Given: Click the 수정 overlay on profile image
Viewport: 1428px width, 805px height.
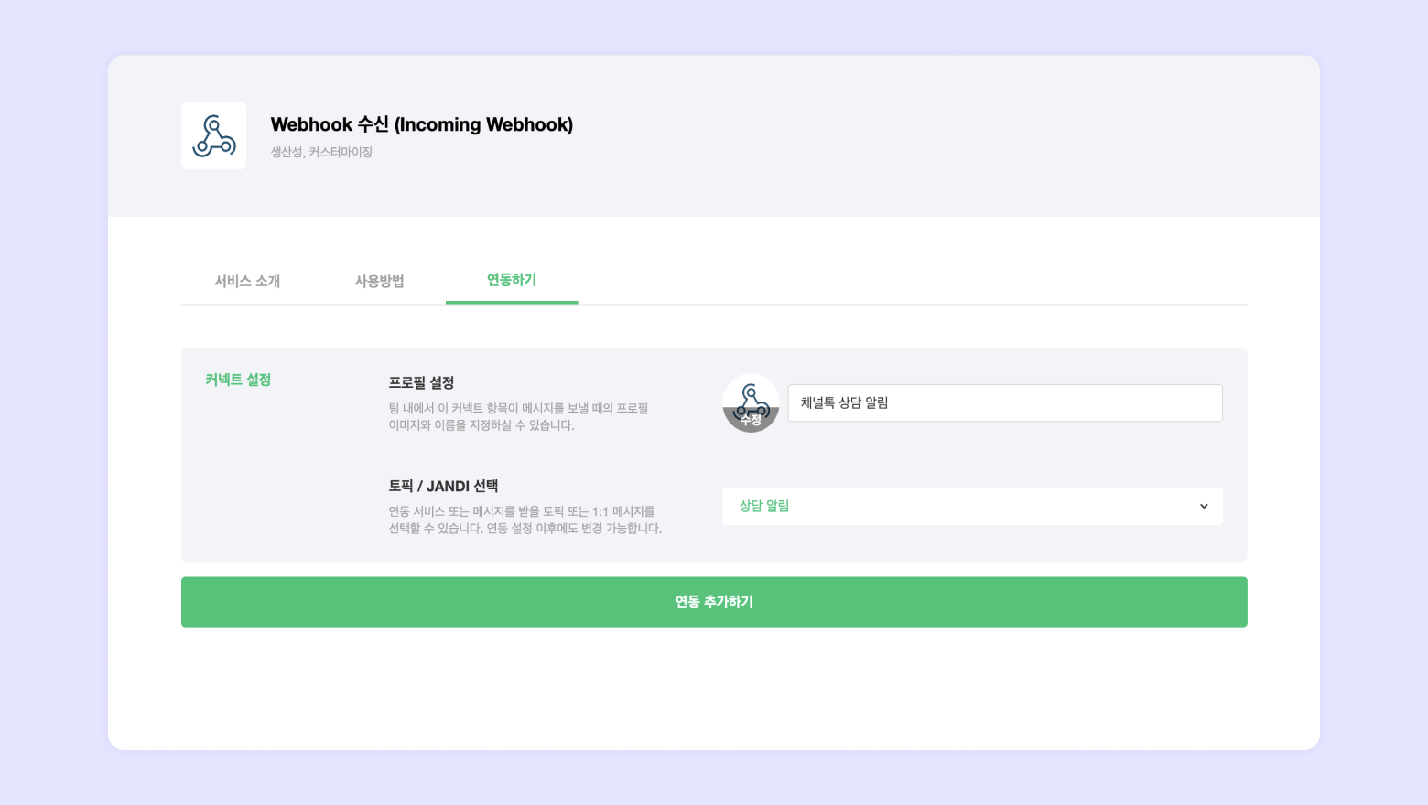Looking at the screenshot, I should point(751,421).
